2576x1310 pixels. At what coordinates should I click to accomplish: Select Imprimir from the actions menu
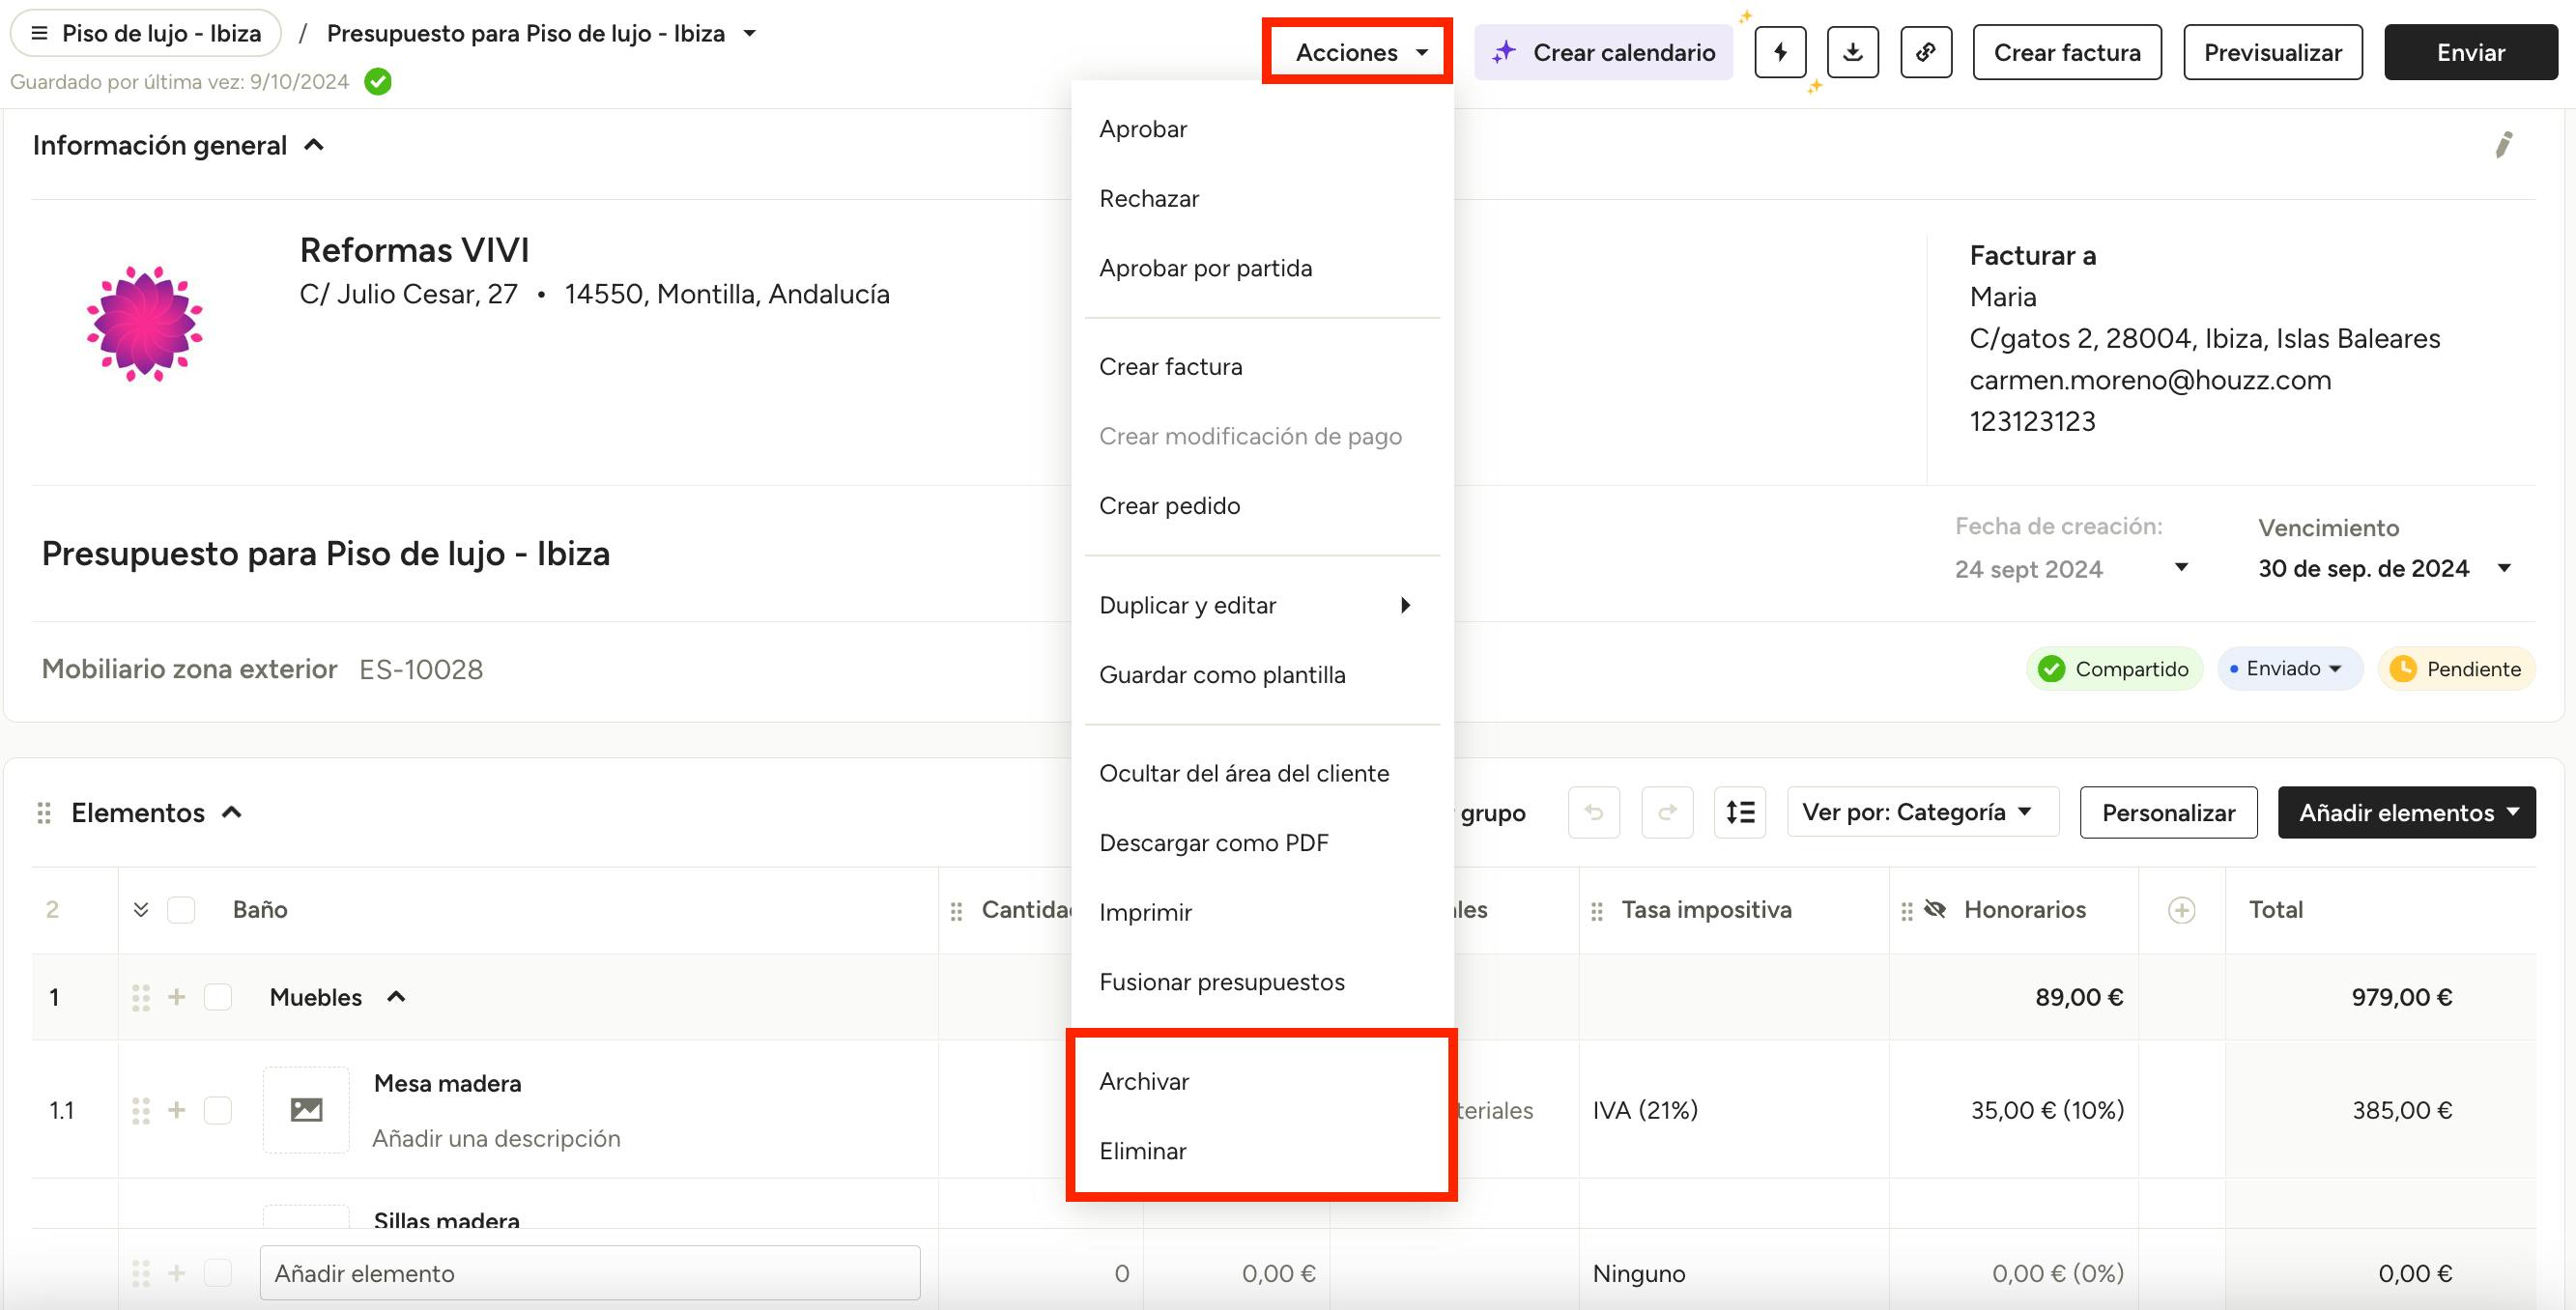(x=1262, y=913)
